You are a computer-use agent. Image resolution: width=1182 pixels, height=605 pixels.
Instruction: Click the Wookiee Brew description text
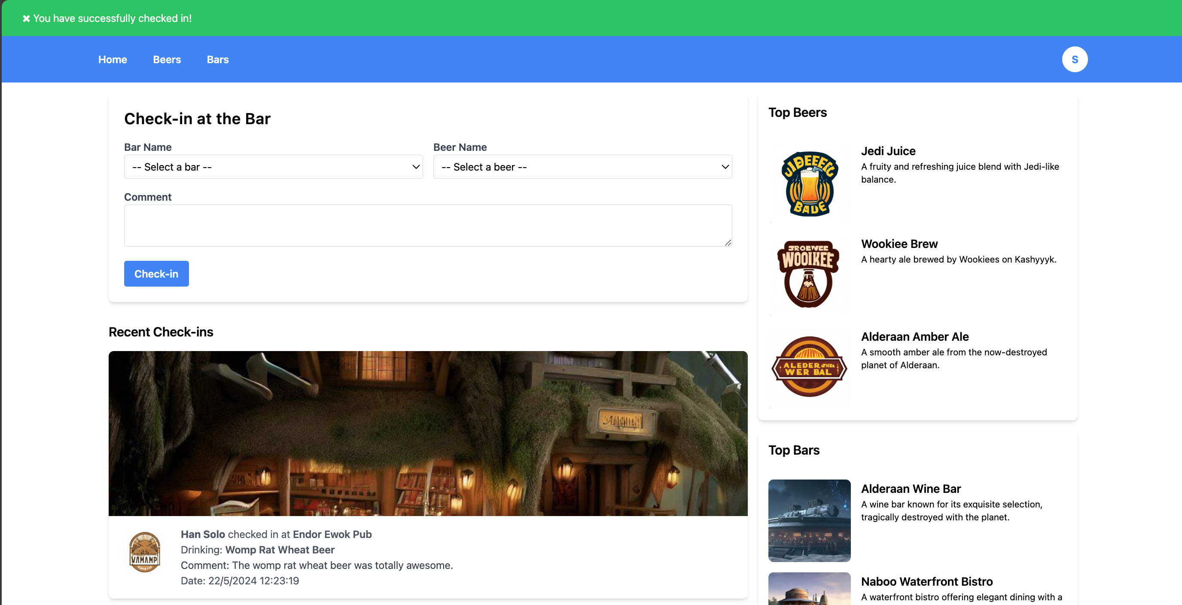coord(959,260)
